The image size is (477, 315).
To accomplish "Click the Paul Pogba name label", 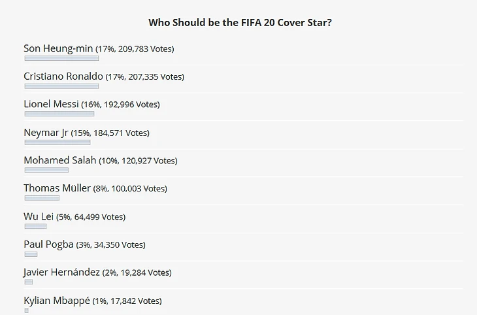I will click(48, 244).
